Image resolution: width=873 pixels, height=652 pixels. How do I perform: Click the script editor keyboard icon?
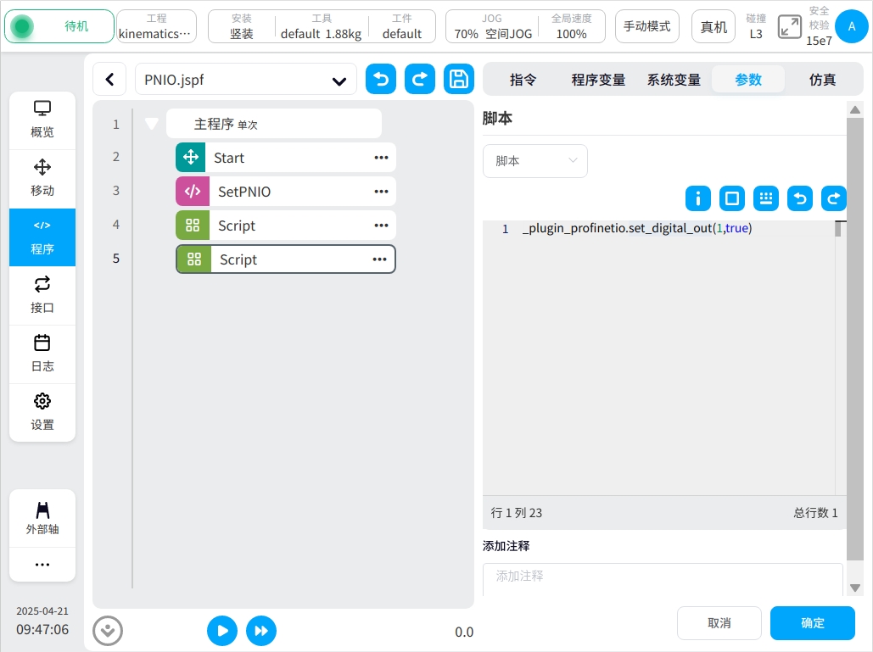click(766, 198)
